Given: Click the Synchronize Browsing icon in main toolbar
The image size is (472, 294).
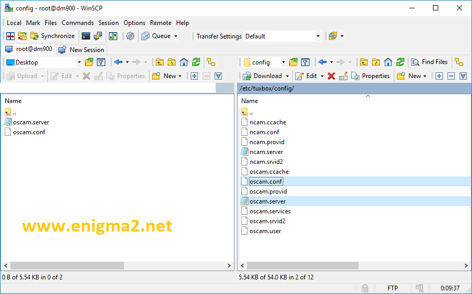Looking at the screenshot, I should click(22, 36).
